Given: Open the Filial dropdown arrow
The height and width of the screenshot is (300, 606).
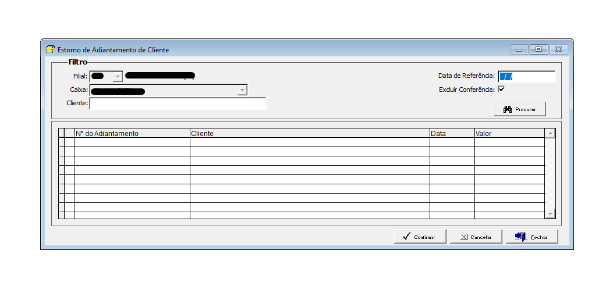Looking at the screenshot, I should pyautogui.click(x=118, y=76).
